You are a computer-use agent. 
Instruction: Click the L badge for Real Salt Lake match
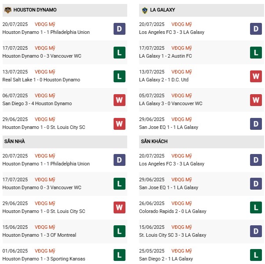pos(119,76)
